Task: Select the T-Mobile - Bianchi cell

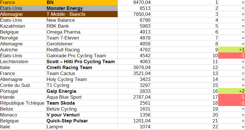Action: [82, 14]
